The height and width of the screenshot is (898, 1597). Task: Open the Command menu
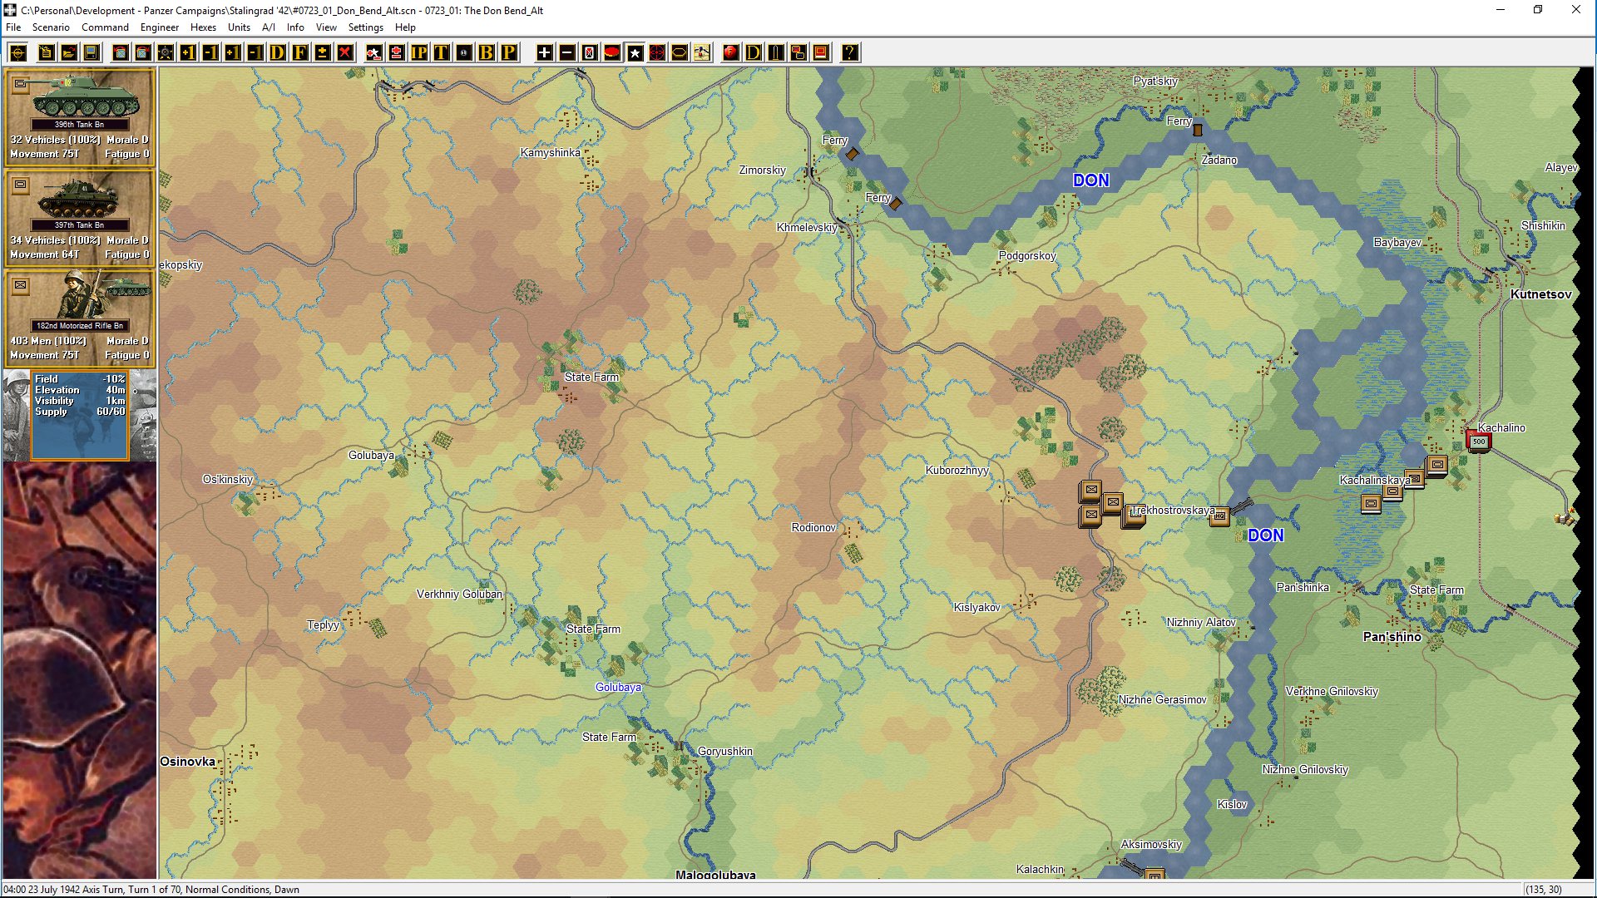105,27
